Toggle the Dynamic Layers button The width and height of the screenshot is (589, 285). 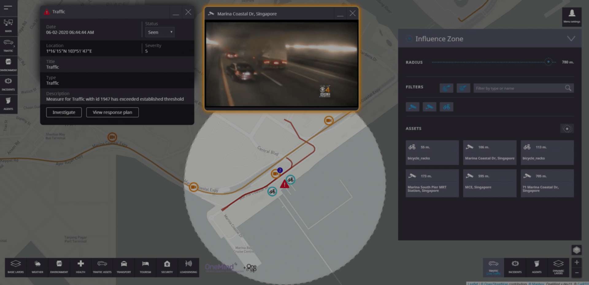558,267
